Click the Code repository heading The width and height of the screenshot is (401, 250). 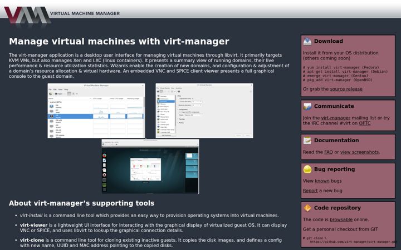point(338,208)
